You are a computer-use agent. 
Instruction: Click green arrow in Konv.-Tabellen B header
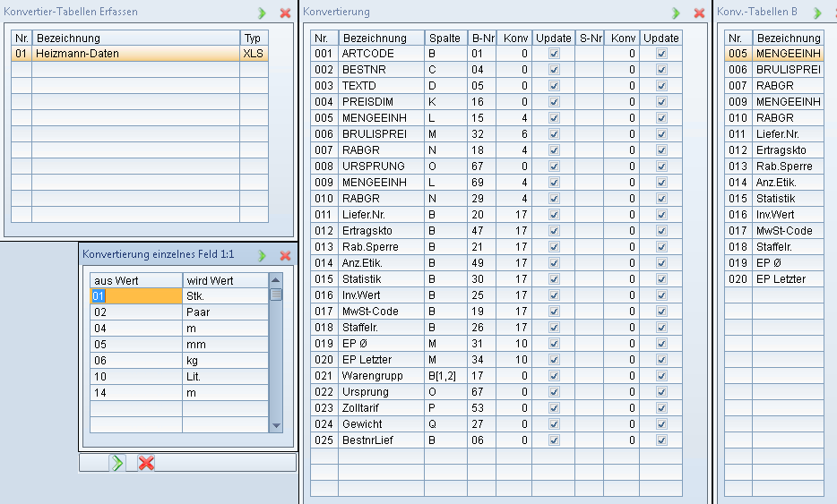pos(817,13)
